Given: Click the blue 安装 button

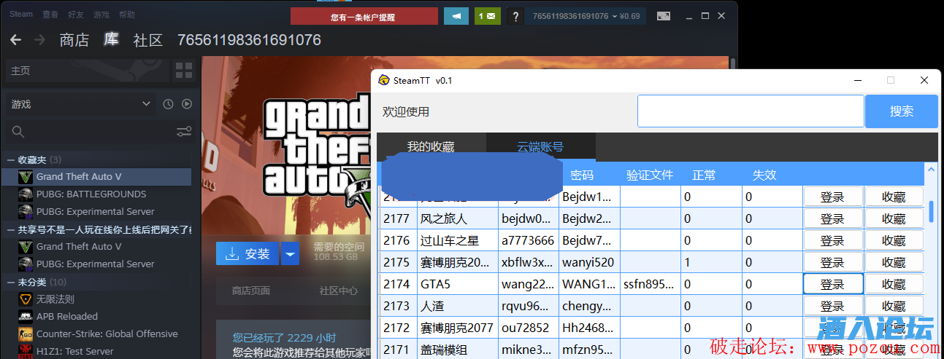Looking at the screenshot, I should tap(247, 253).
